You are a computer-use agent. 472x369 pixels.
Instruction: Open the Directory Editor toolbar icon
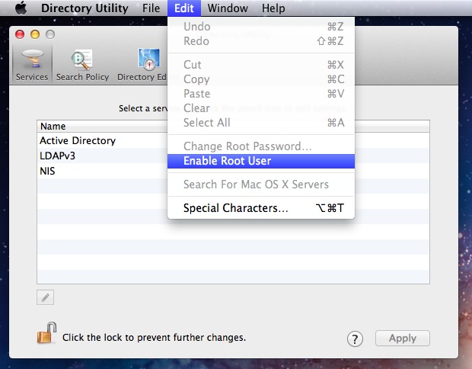(145, 63)
